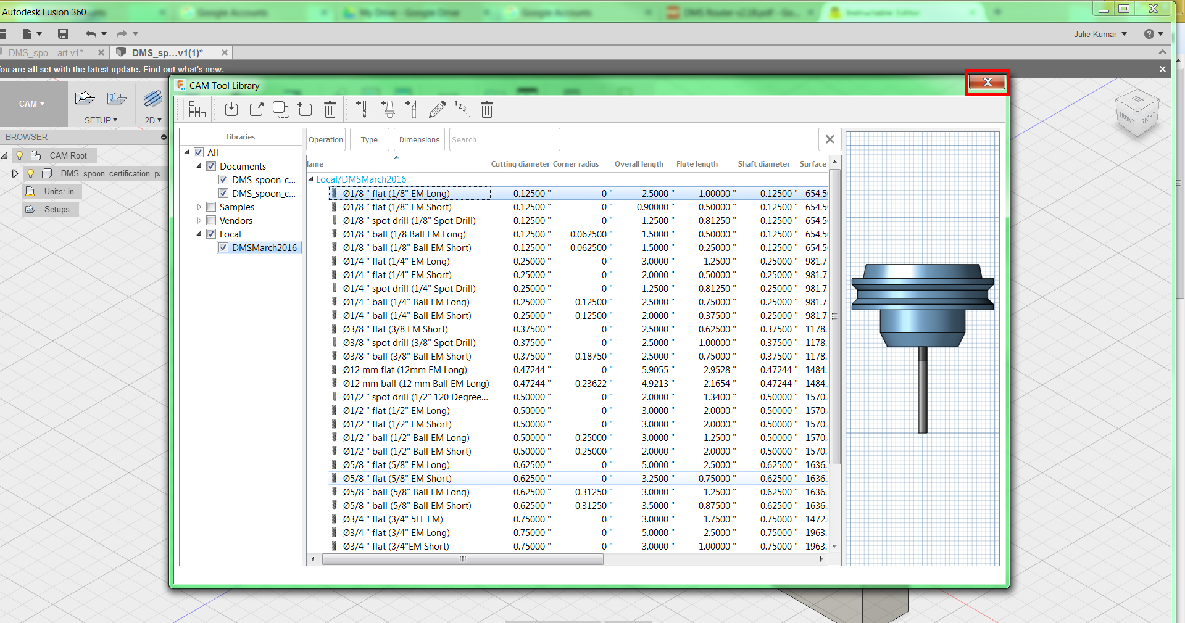Image resolution: width=1185 pixels, height=623 pixels.
Task: Expand the Vendors tree node
Action: pyautogui.click(x=199, y=220)
